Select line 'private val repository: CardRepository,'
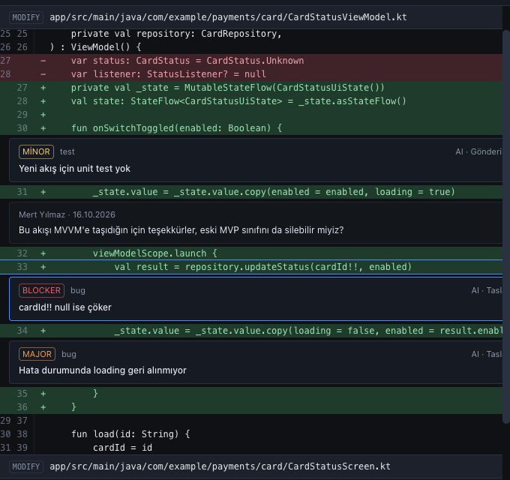 251,34
